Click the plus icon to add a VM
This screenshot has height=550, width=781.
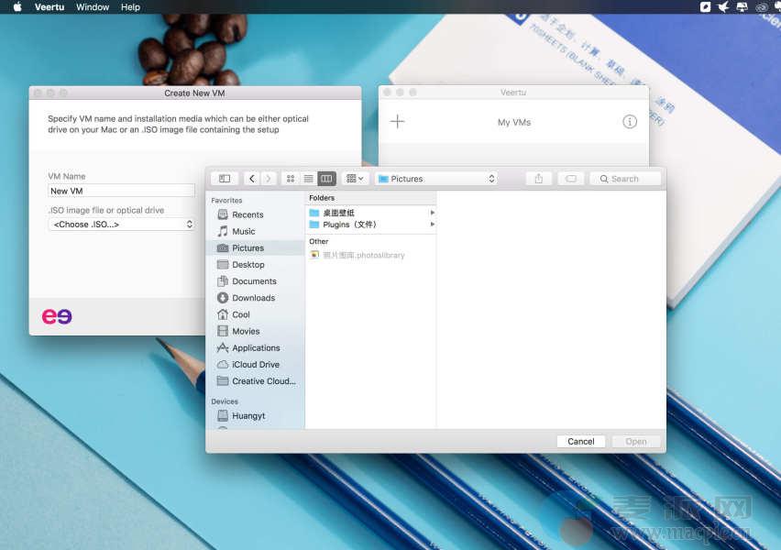(397, 122)
